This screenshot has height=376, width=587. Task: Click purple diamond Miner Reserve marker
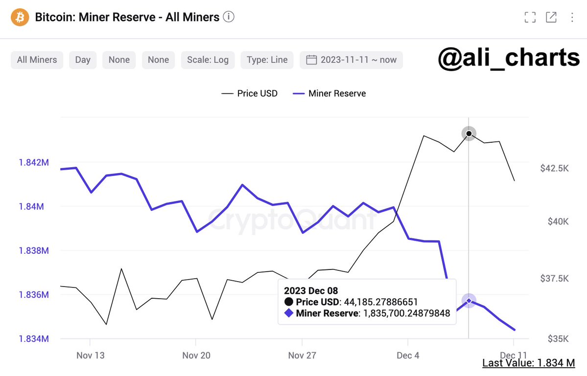coord(469,301)
